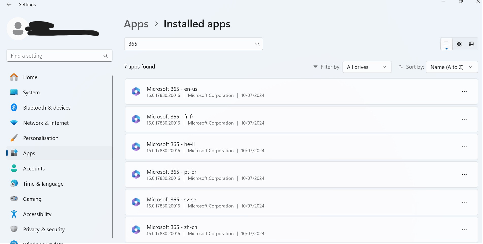The image size is (483, 244).
Task: Click the user profile avatar picture
Action: (x=18, y=29)
